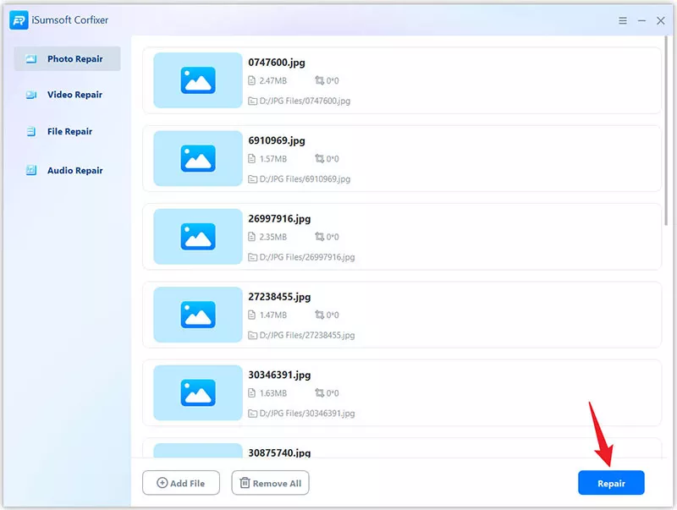Select the 6910969.jpg thumbnail

pyautogui.click(x=198, y=158)
